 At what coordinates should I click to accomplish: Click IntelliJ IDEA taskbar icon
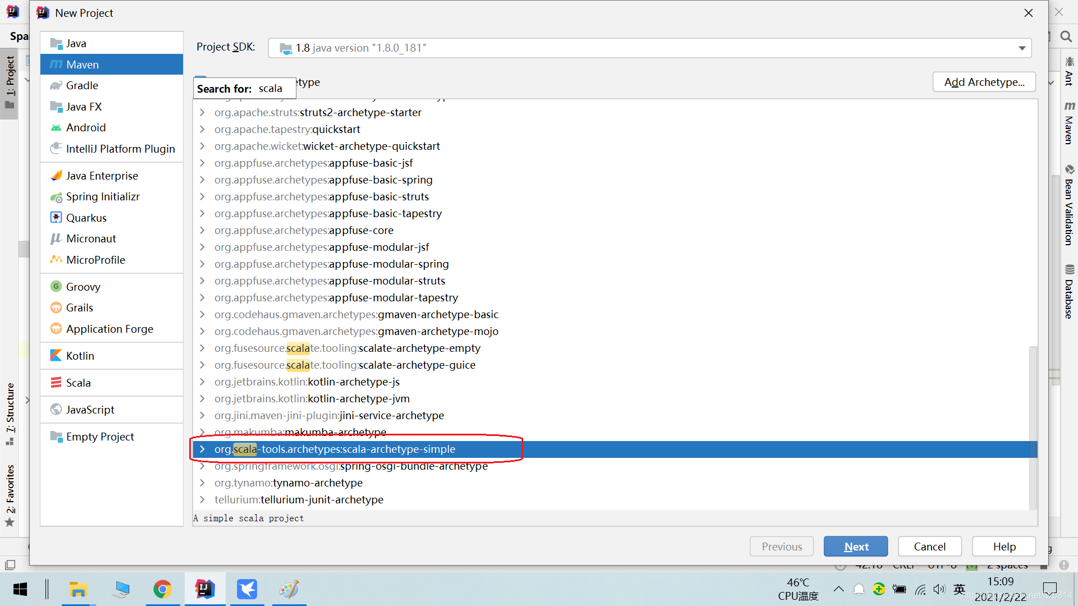pos(205,589)
